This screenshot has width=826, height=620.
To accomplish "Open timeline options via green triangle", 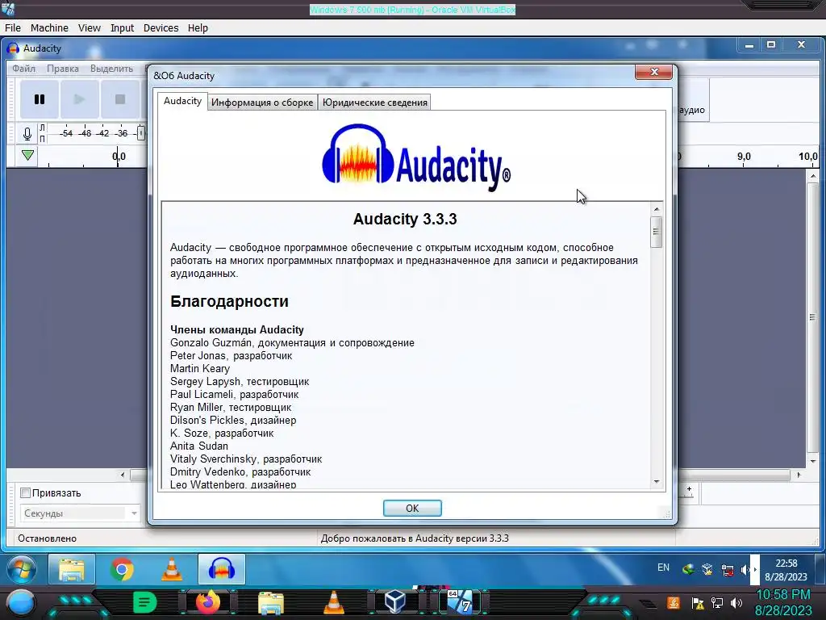I will [28, 156].
